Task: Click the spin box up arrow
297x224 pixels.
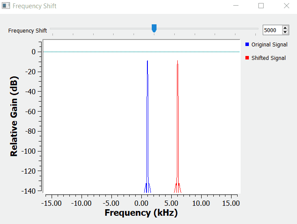Action: point(285,28)
